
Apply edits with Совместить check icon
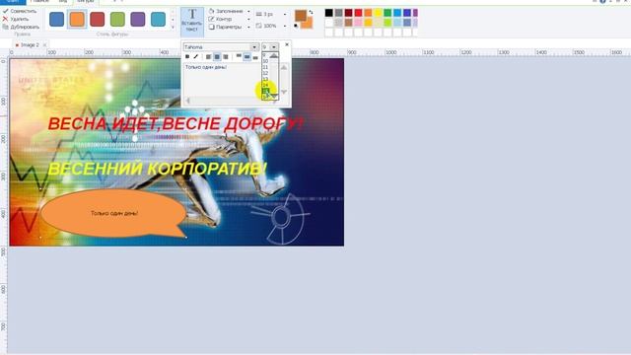(5, 11)
